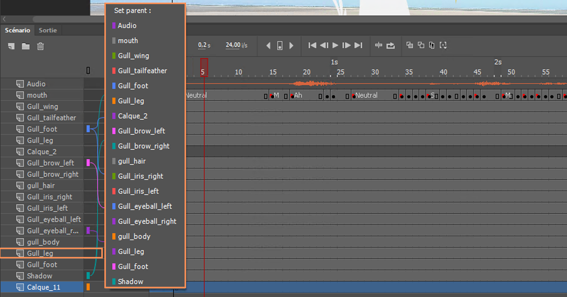Go to the last frame
Image resolution: width=567 pixels, height=297 pixels.
358,45
